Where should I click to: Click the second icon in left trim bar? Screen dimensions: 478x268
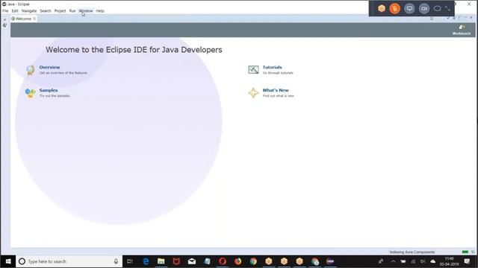click(x=4, y=25)
